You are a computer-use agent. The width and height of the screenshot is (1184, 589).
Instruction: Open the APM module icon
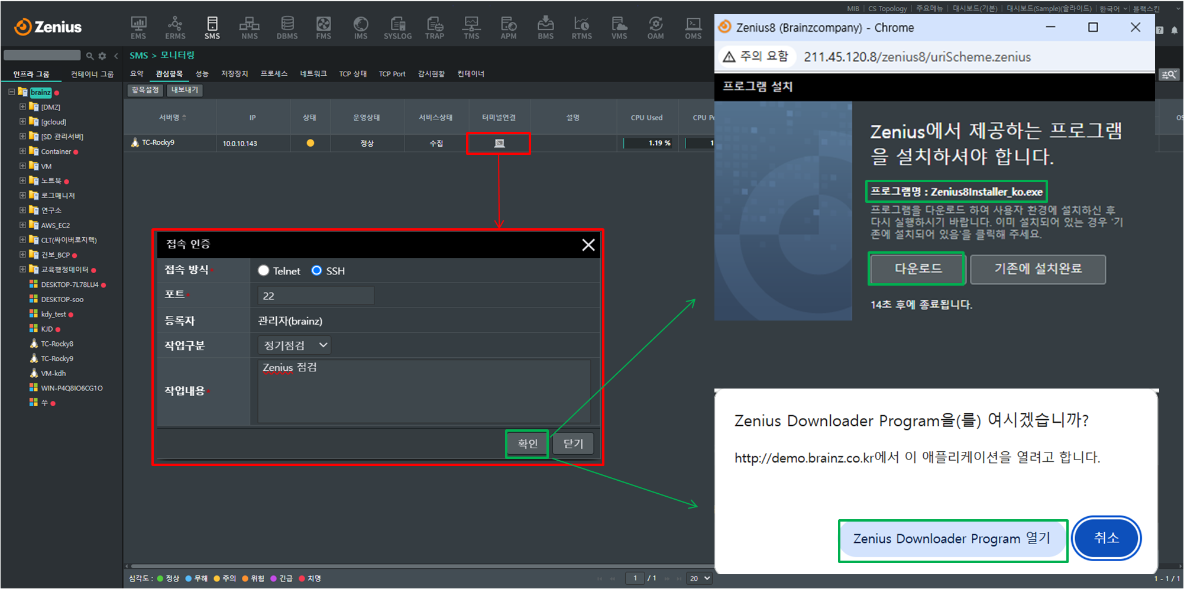click(508, 27)
